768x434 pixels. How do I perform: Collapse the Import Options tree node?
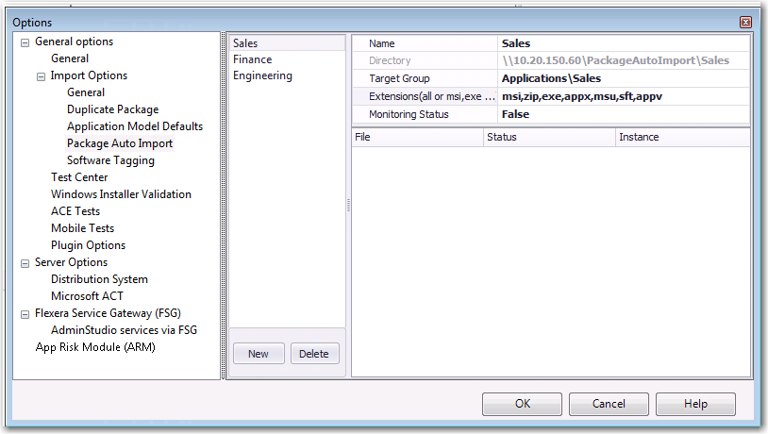point(41,76)
